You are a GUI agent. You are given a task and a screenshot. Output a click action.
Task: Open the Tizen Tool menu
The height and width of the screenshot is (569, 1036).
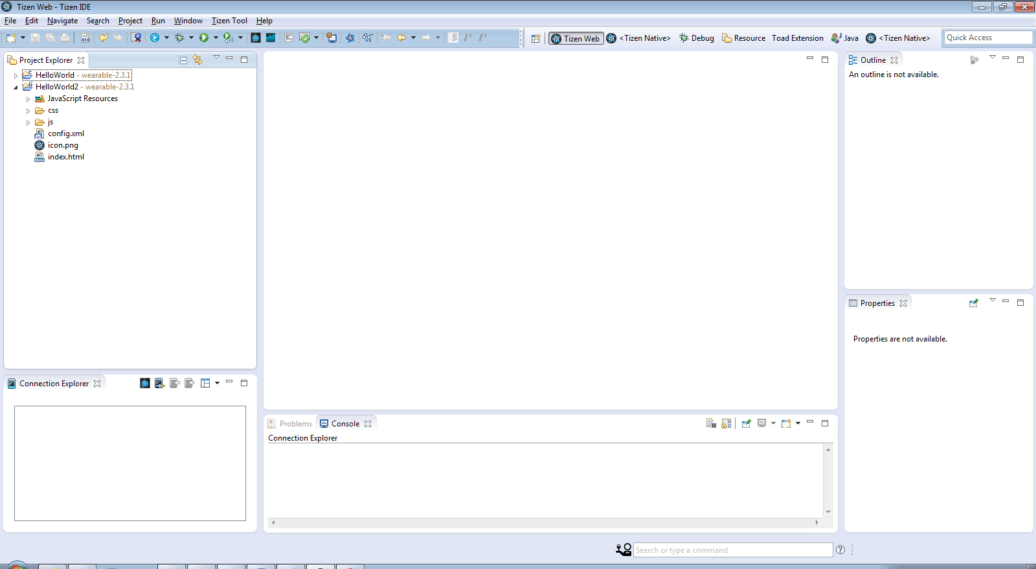point(229,21)
